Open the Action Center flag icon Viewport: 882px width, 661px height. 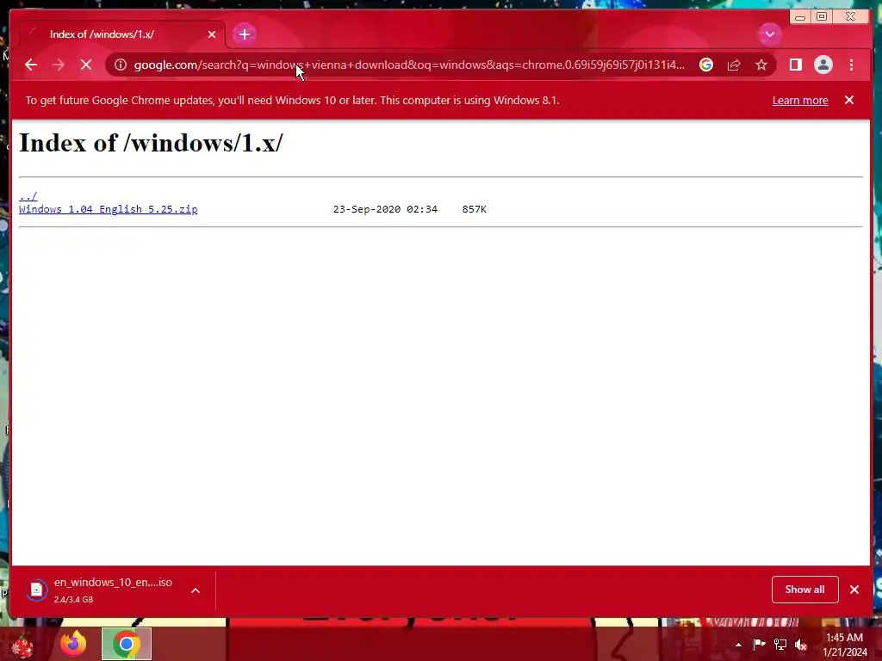[759, 644]
